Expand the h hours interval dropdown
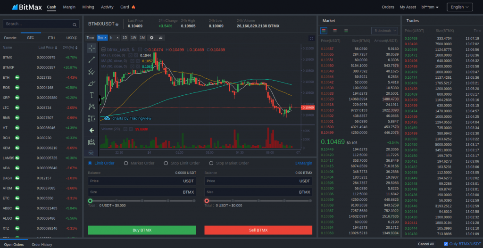The image size is (483, 248). pyautogui.click(x=117, y=38)
